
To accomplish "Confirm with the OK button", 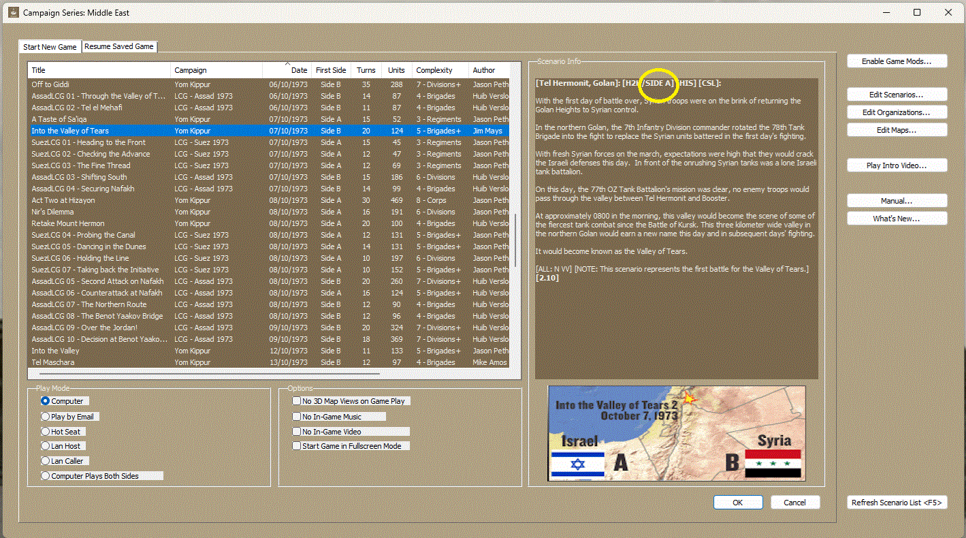I will 738,503.
